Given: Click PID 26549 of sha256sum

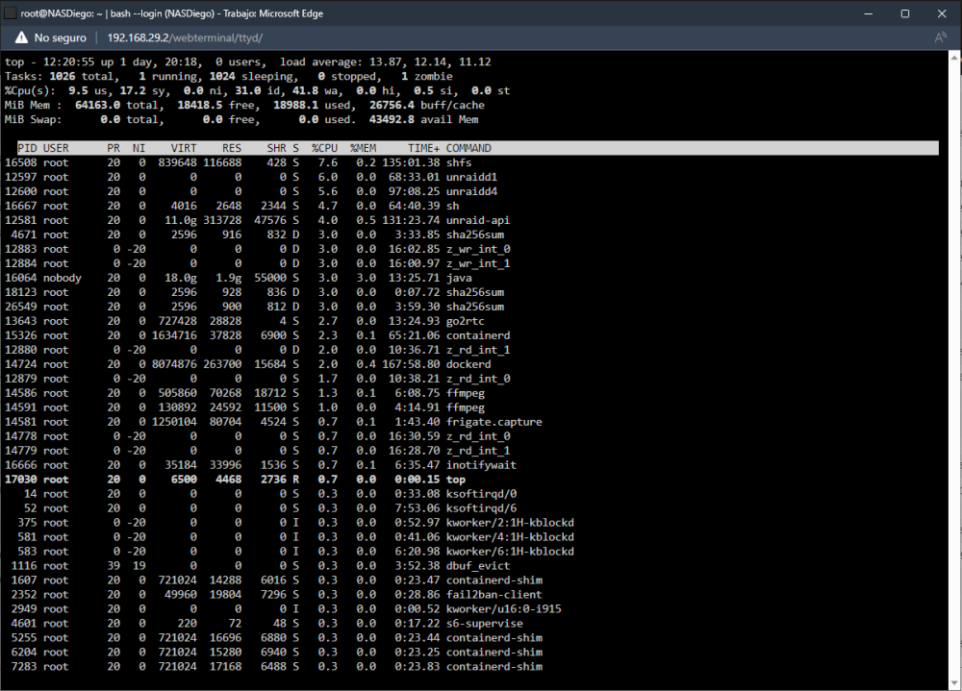Looking at the screenshot, I should 21,307.
